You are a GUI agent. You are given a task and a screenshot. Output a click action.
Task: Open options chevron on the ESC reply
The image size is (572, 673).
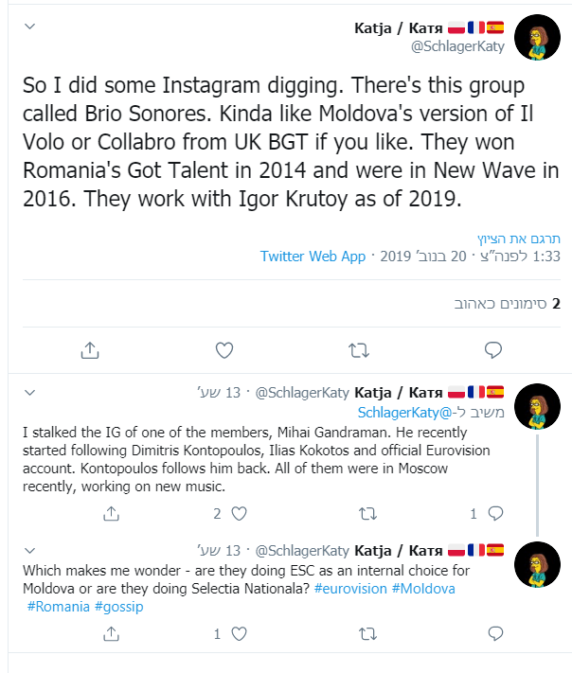pos(30,550)
